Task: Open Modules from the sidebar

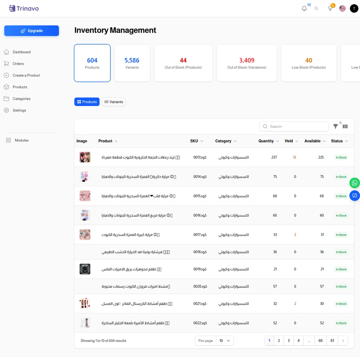Action: click(22, 140)
